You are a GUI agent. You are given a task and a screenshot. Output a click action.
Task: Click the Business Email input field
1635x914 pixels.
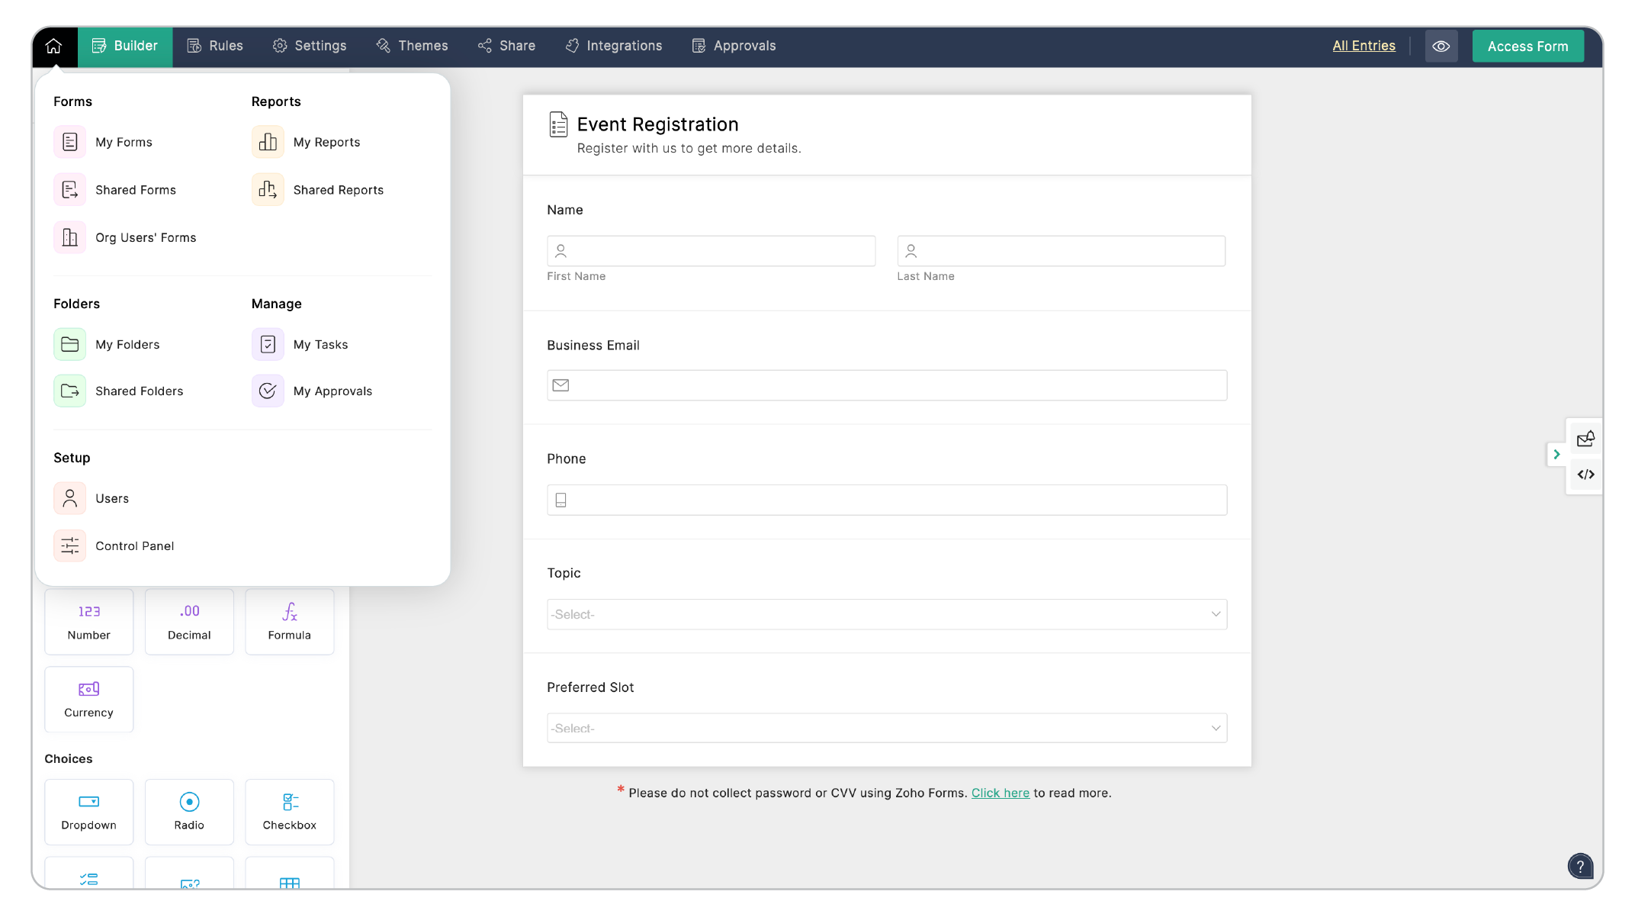click(887, 385)
